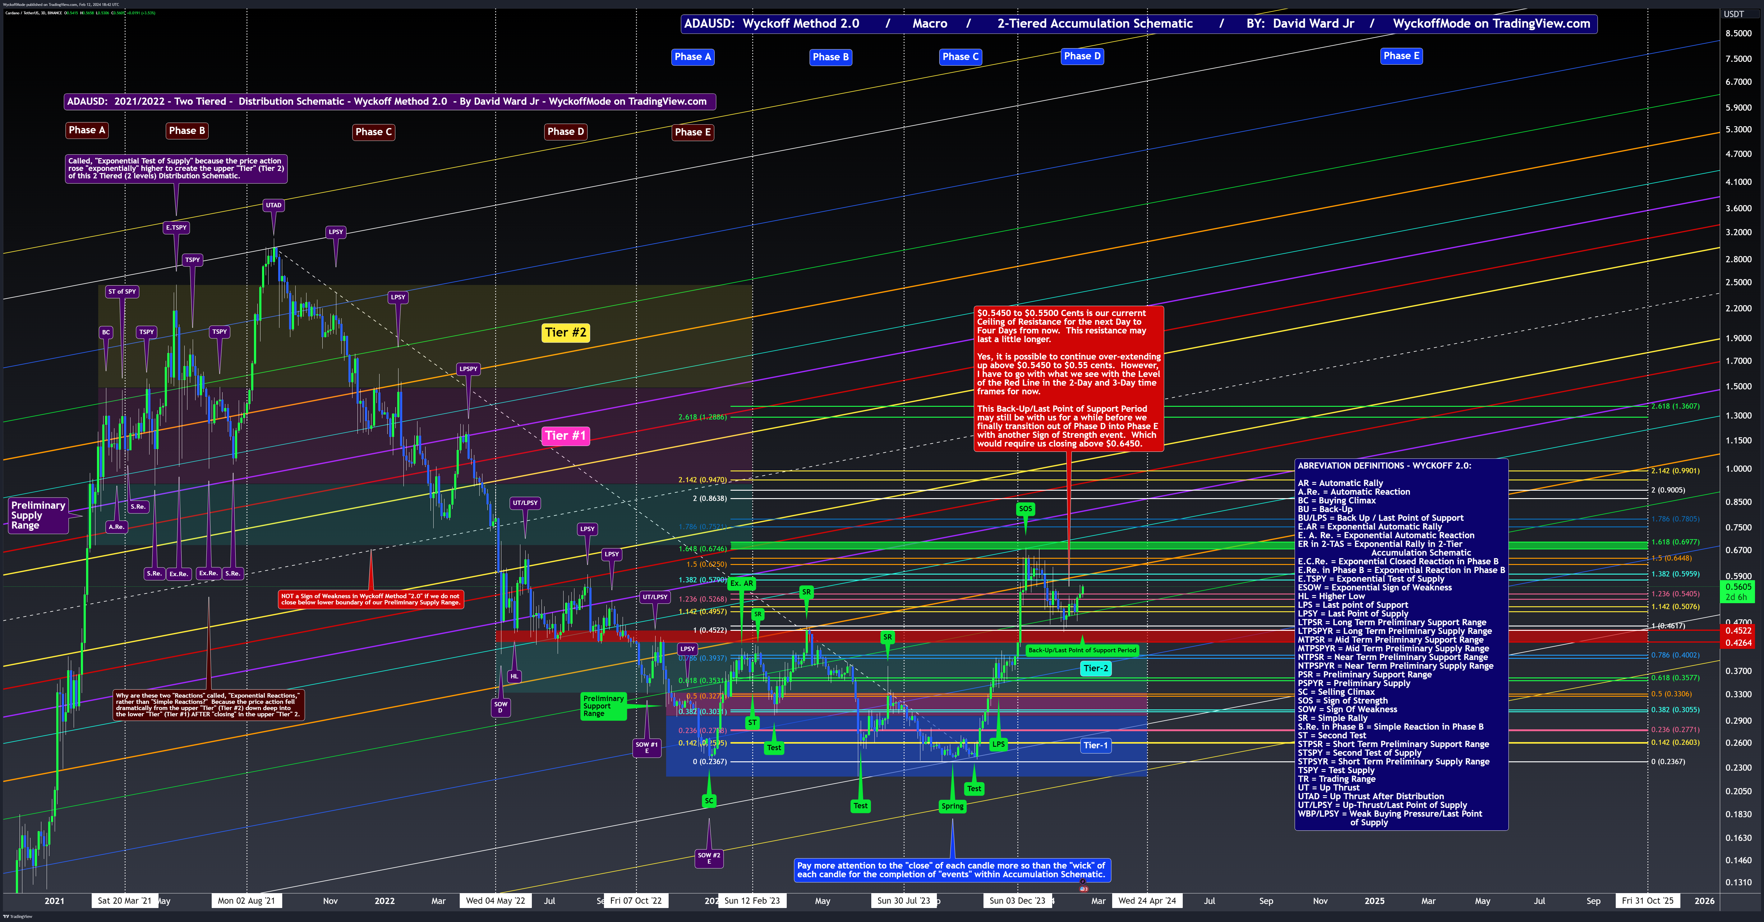Select the cyan Tier-2 label
The width and height of the screenshot is (1764, 922).
[1096, 669]
